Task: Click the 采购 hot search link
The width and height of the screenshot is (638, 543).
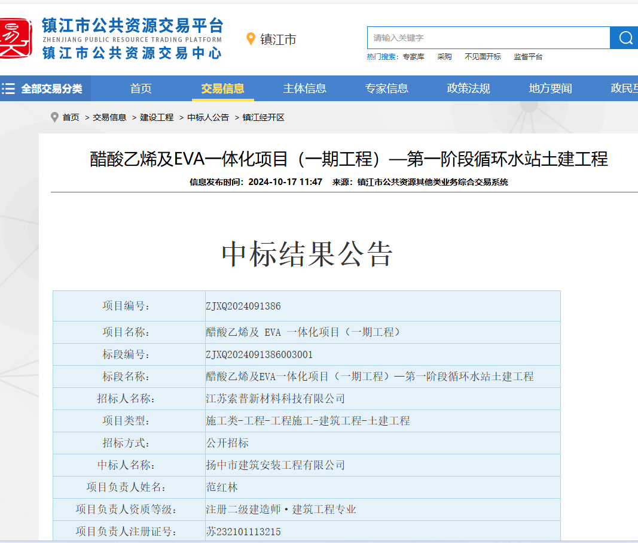Action: 444,57
